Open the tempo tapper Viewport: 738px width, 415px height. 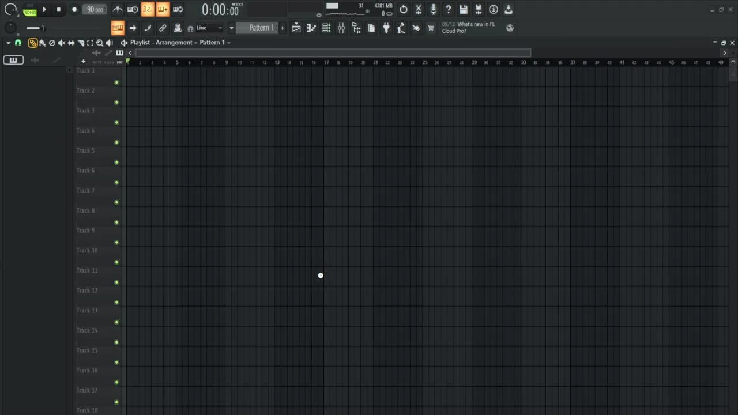[x=401, y=28]
